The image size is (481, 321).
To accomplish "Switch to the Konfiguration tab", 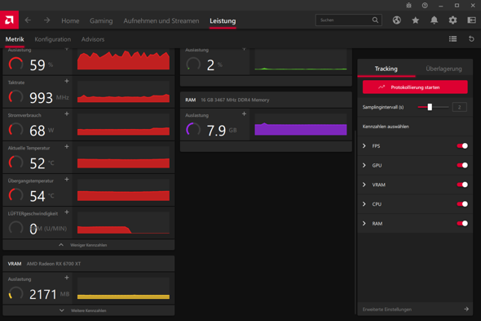I will pos(52,39).
